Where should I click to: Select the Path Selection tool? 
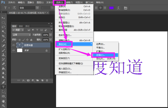(x=3, y=92)
